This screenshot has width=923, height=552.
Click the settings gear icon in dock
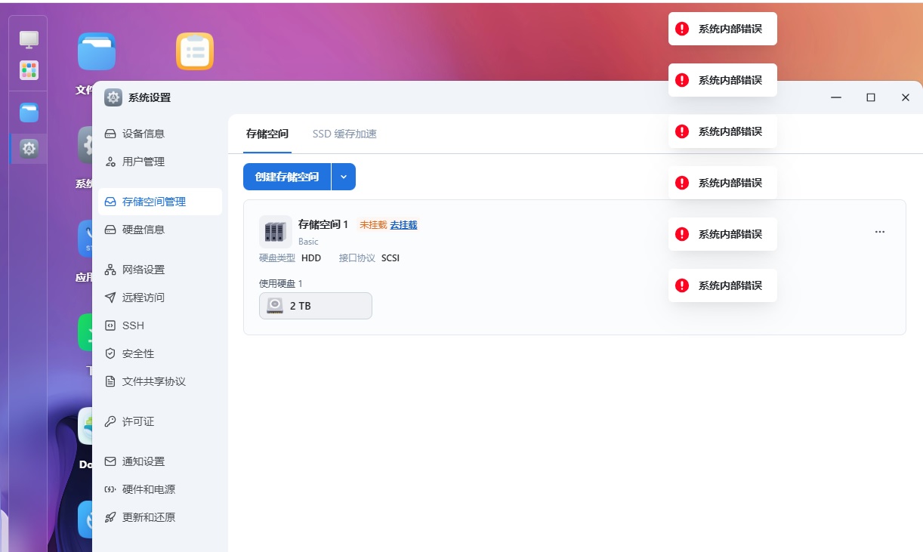click(x=29, y=149)
